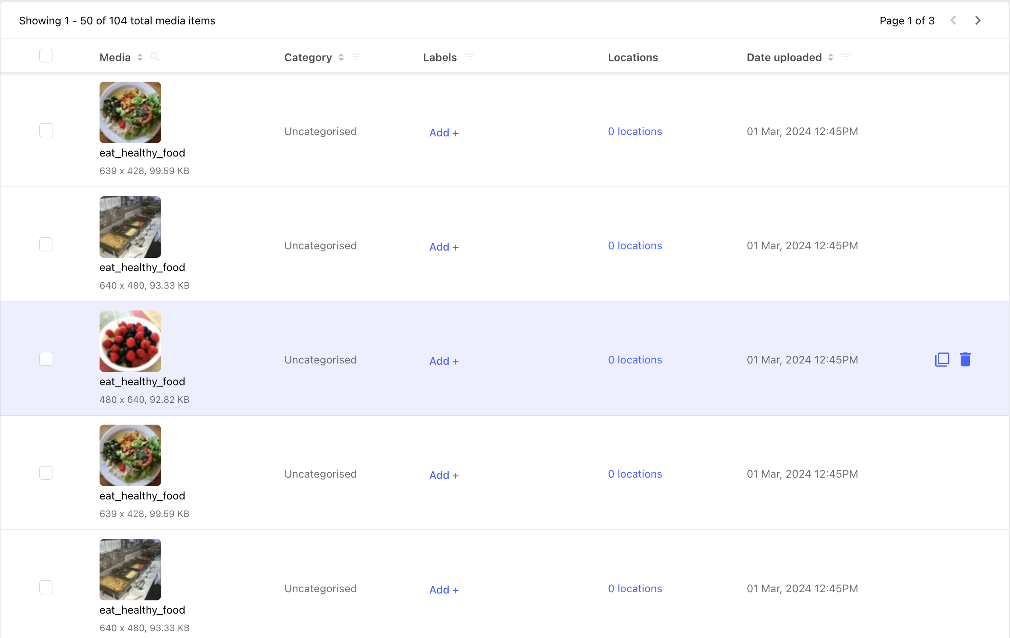Screen dimensions: 1010x638
Task: Open 0 locations link in second row
Action: coord(635,245)
